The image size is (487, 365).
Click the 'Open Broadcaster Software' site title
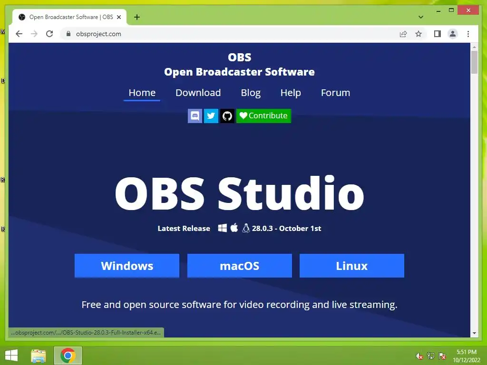coord(240,72)
